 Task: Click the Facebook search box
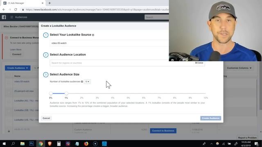(x=156, y=17)
